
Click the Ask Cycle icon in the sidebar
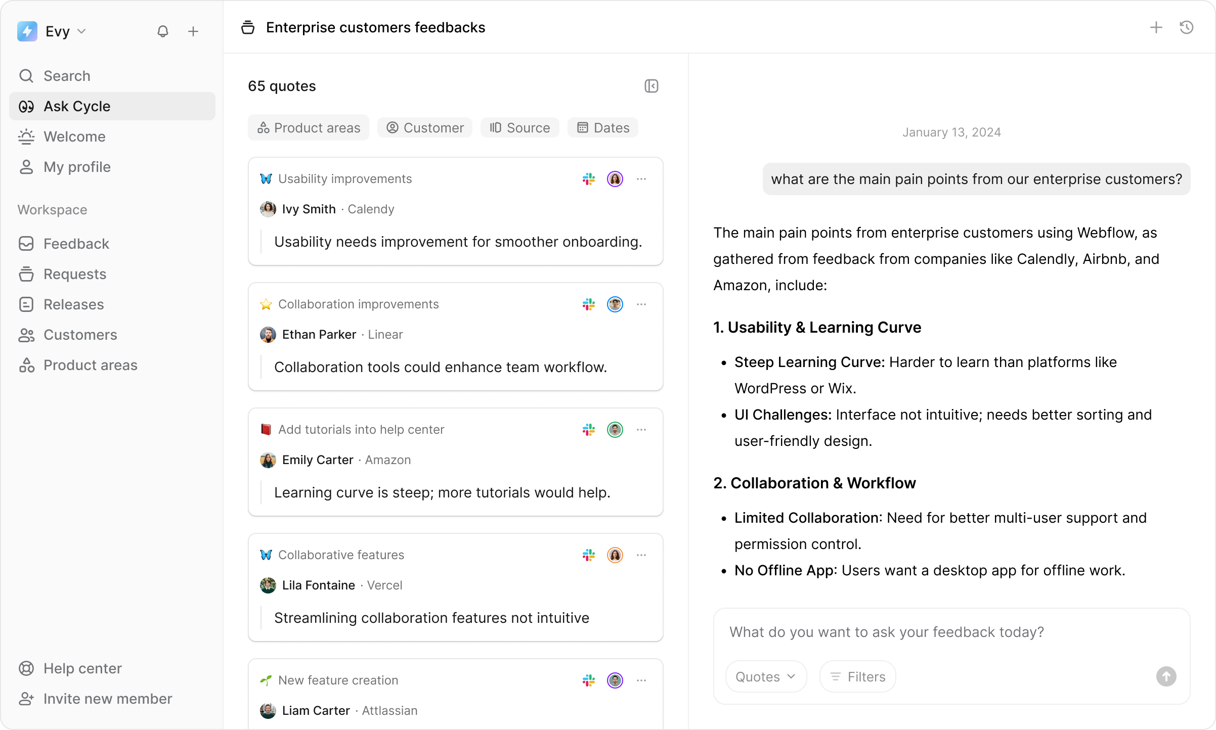(27, 106)
